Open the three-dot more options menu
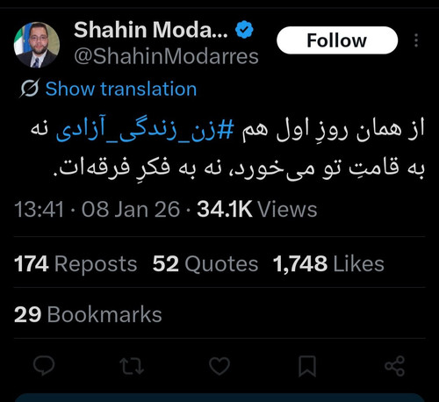 [416, 40]
